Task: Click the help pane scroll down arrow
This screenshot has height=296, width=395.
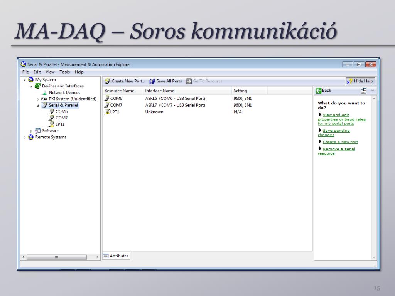Action: [x=374, y=257]
